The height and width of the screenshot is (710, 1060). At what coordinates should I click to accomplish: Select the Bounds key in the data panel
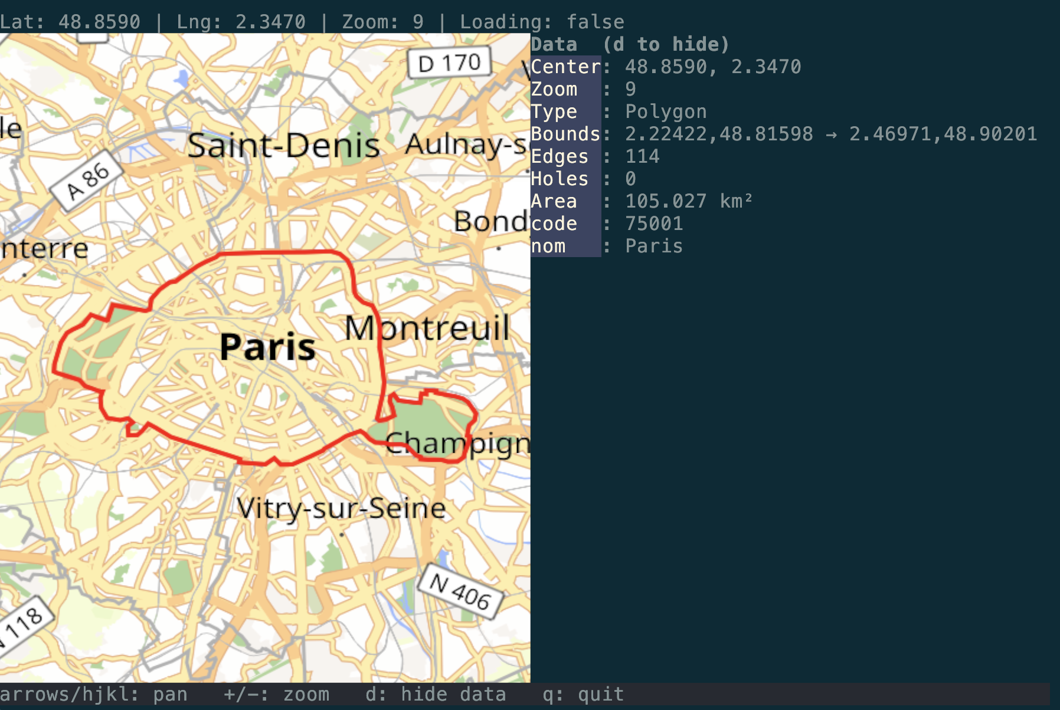[x=565, y=134]
